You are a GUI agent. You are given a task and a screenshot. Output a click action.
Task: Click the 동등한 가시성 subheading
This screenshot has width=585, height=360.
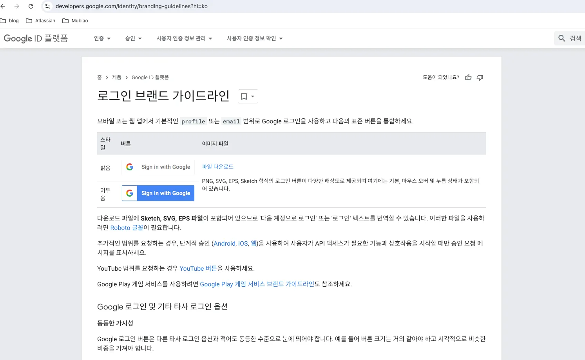click(x=115, y=323)
